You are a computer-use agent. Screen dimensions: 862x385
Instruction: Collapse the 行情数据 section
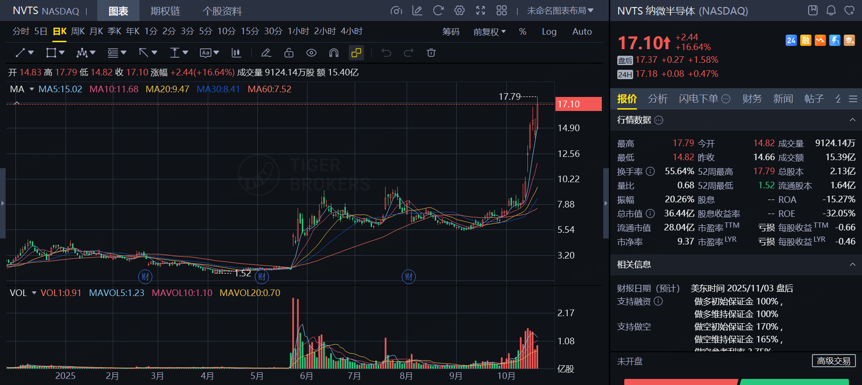tap(852, 120)
